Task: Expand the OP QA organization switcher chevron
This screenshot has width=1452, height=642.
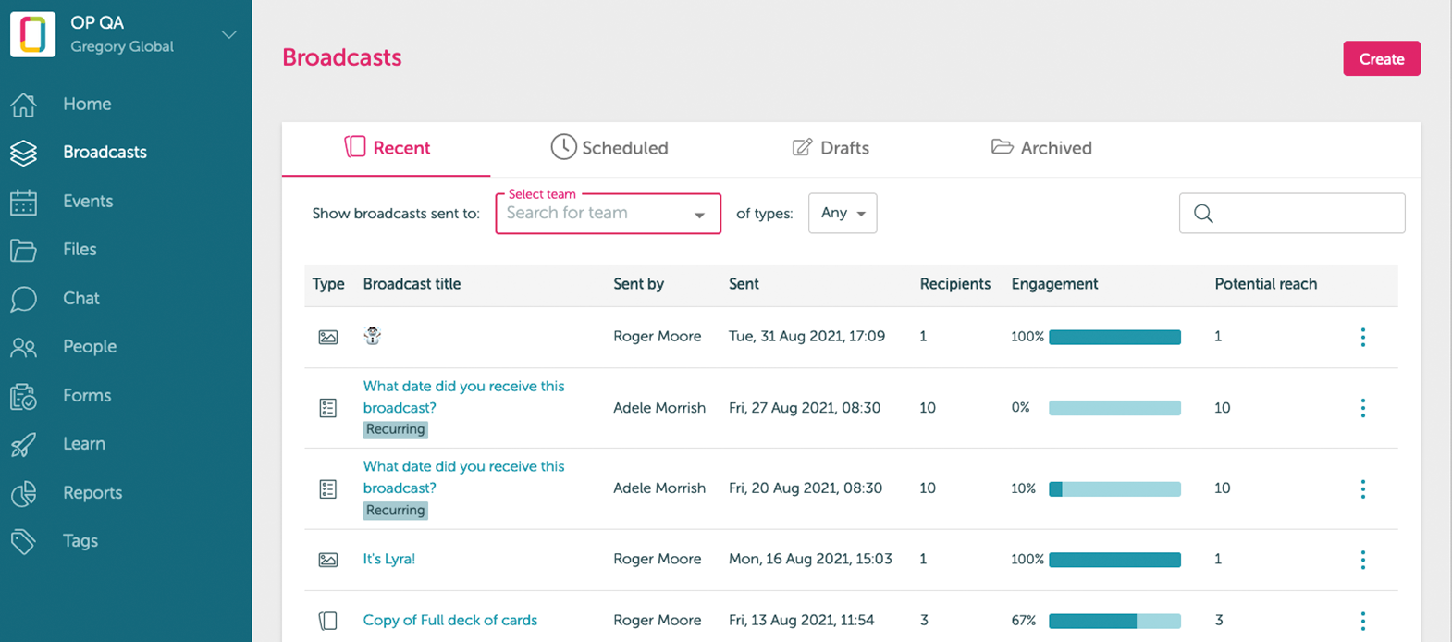Action: 228,35
